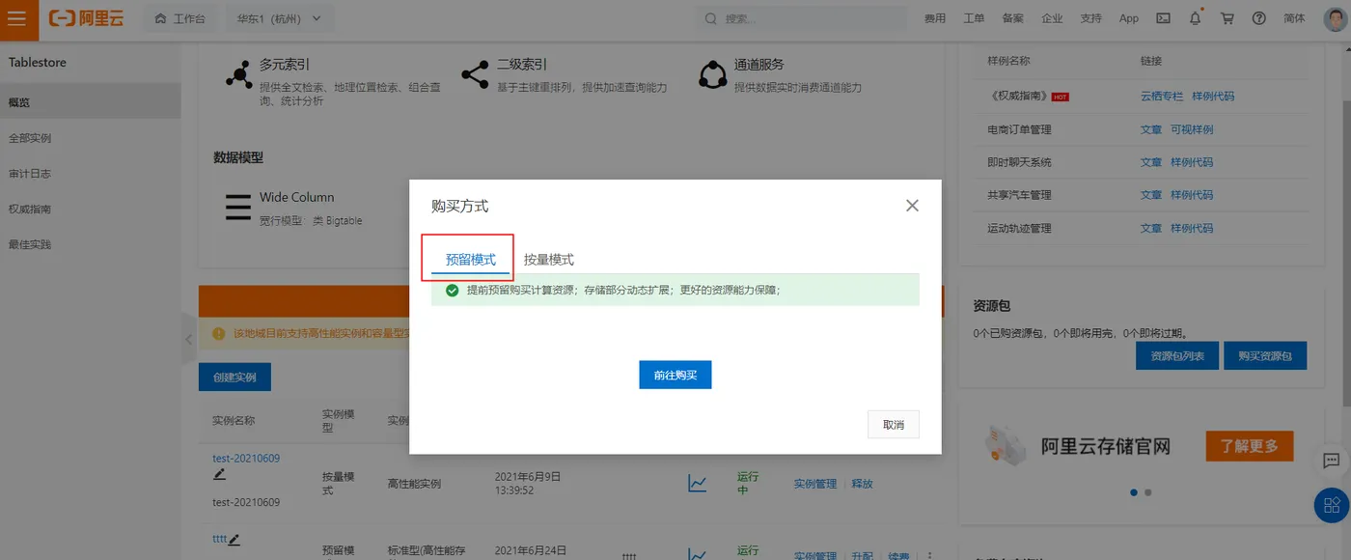1351x560 pixels.
Task: Focus the top search field
Action: point(801,18)
